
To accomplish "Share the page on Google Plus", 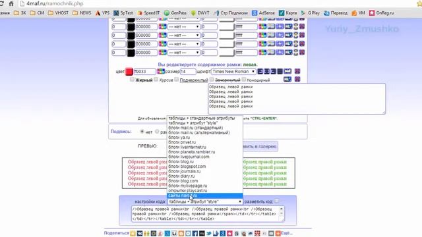I will [x=223, y=233].
